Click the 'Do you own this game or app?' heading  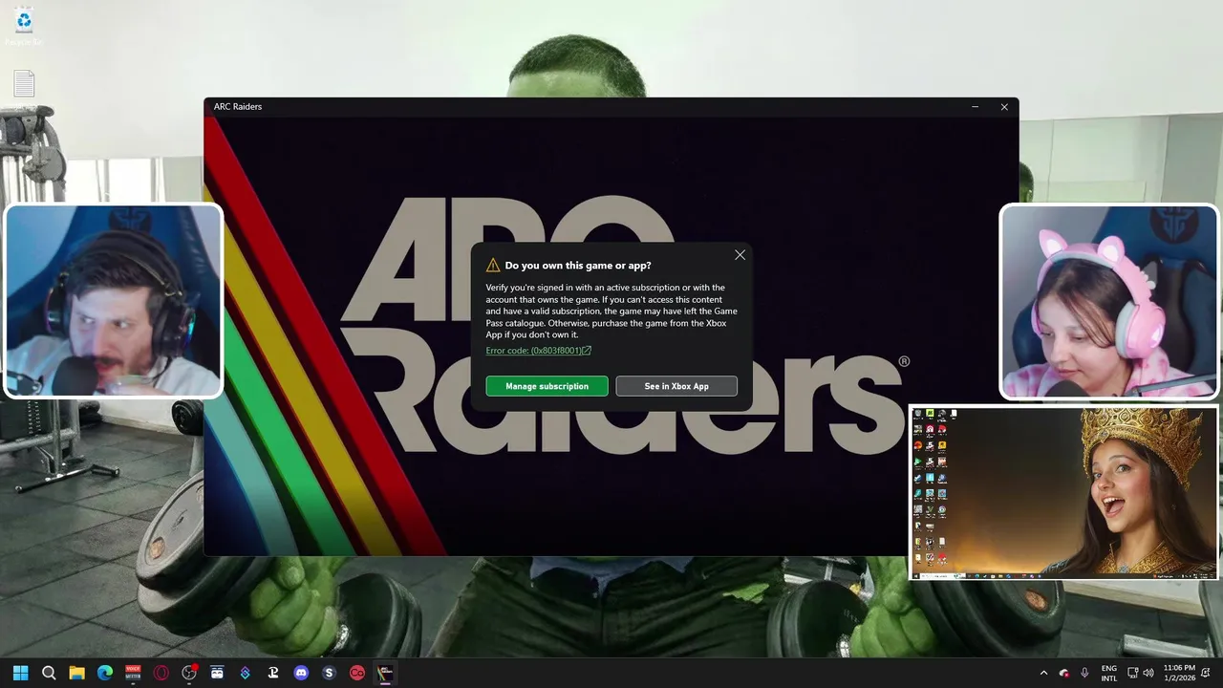[578, 266]
